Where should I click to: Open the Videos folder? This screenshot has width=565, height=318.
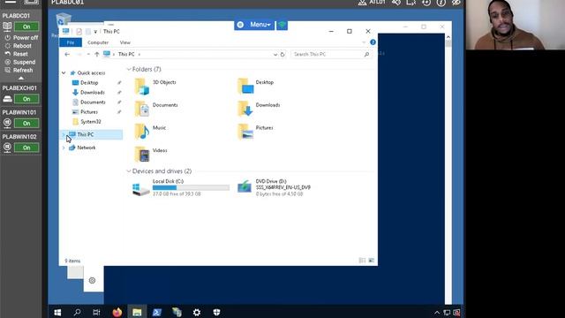point(151,155)
